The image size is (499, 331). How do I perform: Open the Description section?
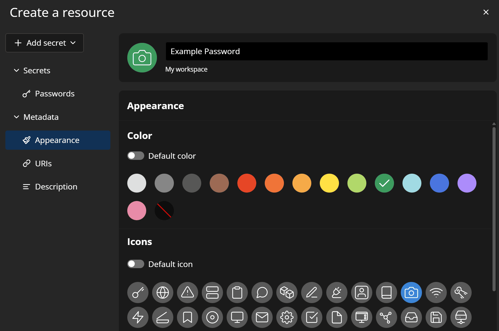[x=56, y=186]
